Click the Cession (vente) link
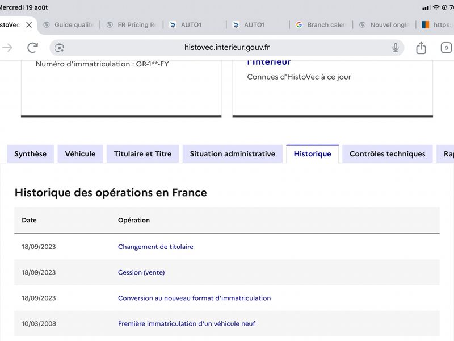 click(x=141, y=272)
